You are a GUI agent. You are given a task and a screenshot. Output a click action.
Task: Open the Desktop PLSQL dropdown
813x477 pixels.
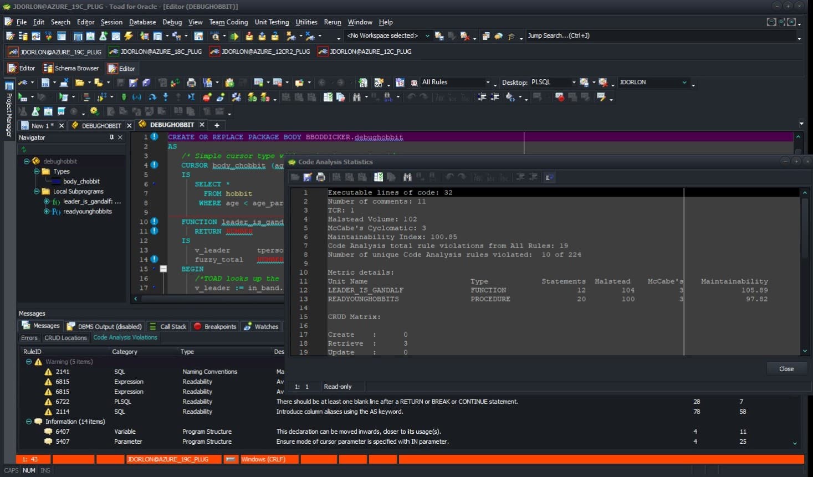574,83
